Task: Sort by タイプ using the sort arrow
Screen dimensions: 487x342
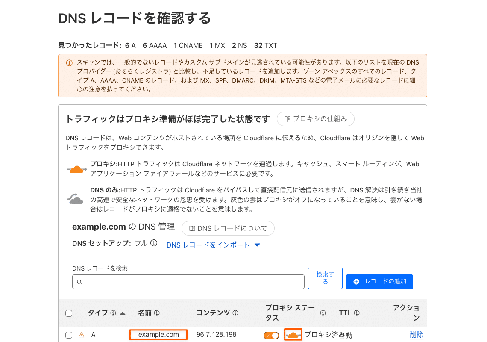Action: tap(123, 313)
